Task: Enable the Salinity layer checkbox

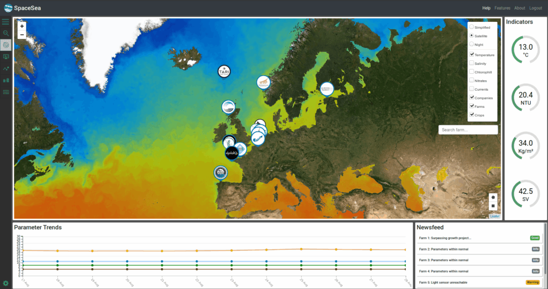Action: [x=471, y=64]
